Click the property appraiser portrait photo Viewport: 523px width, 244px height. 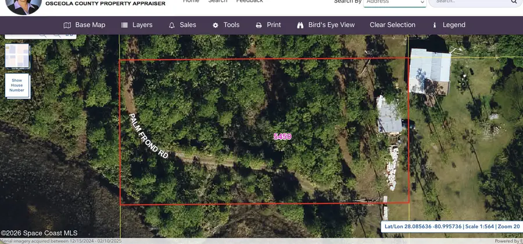24,6
